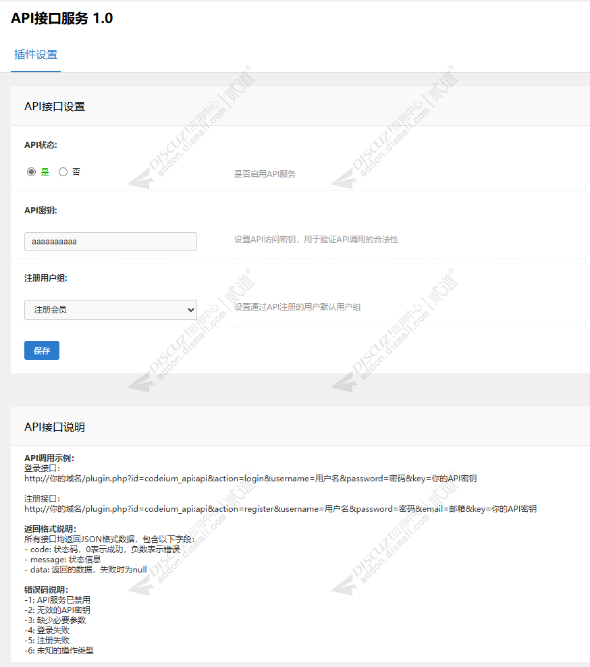This screenshot has height=667, width=590.
Task: Click the 登录接口 label
Action: point(42,469)
